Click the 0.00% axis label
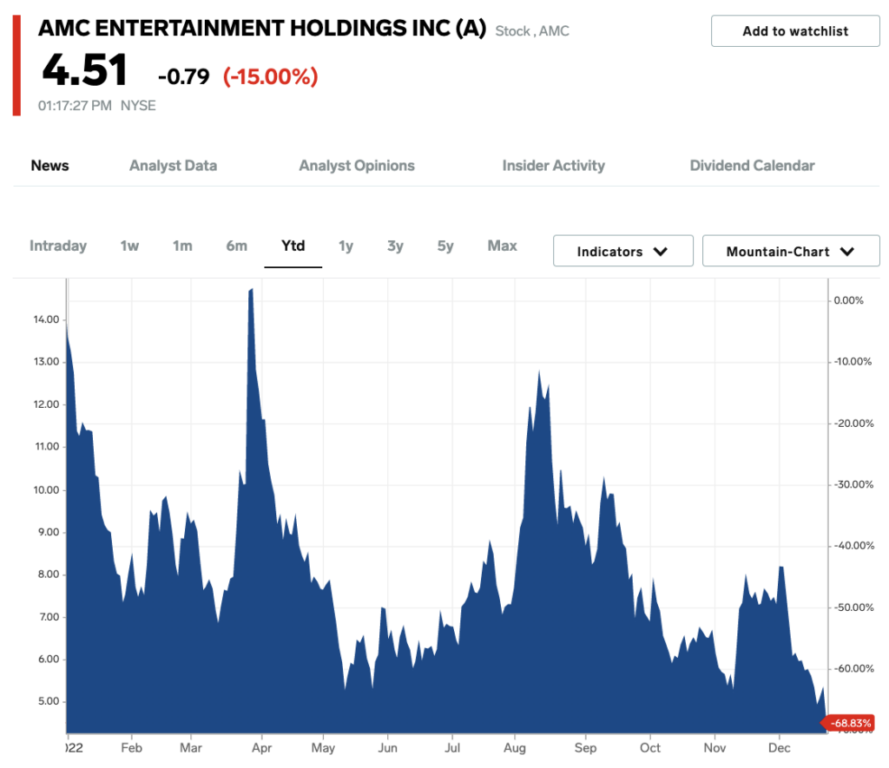 [x=848, y=300]
